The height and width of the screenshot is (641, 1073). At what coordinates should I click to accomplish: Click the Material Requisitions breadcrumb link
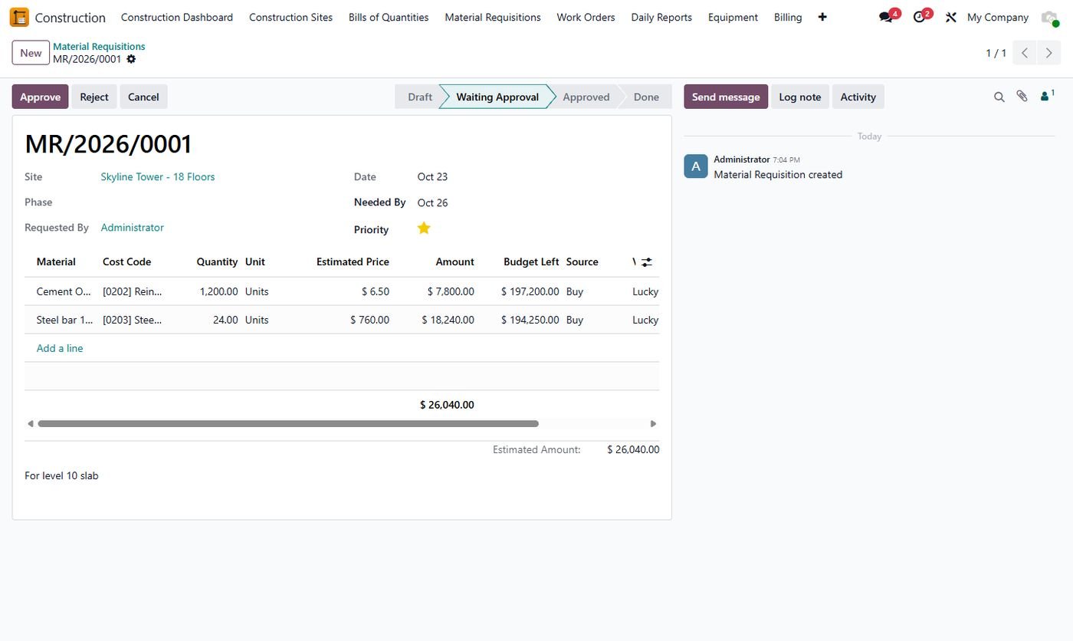pyautogui.click(x=99, y=47)
